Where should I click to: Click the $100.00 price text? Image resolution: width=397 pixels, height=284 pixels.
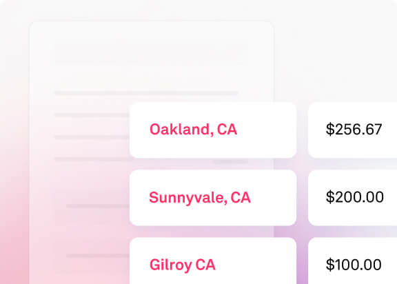(354, 265)
